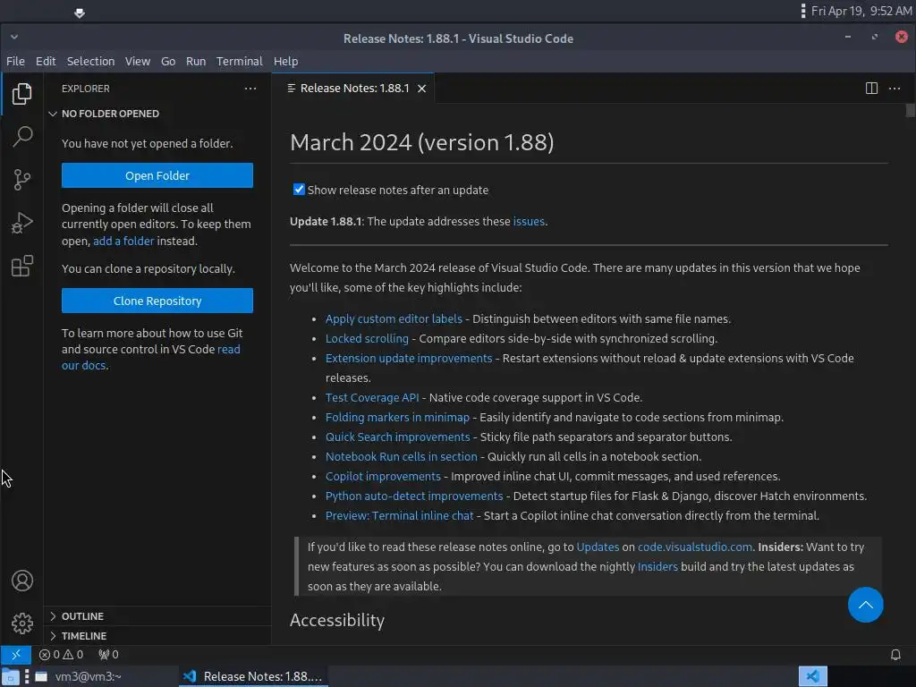Open the View menu
Screen dimensions: 916x687
(x=137, y=62)
